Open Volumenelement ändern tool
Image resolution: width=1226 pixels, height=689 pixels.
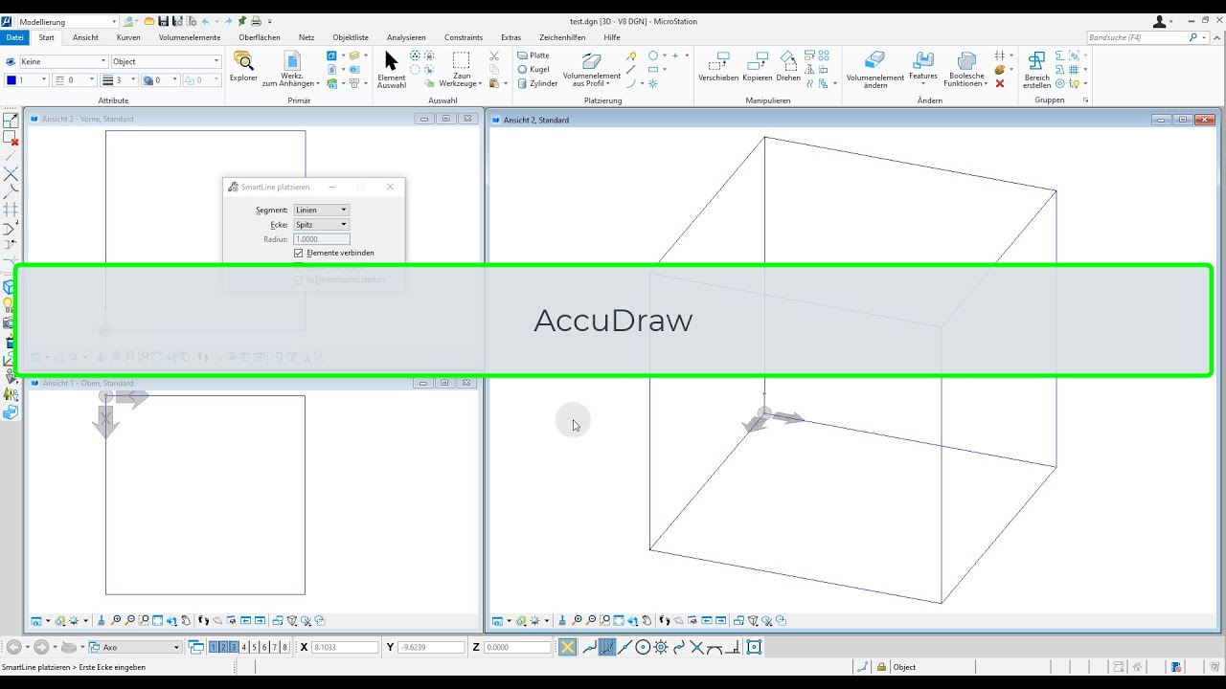875,70
